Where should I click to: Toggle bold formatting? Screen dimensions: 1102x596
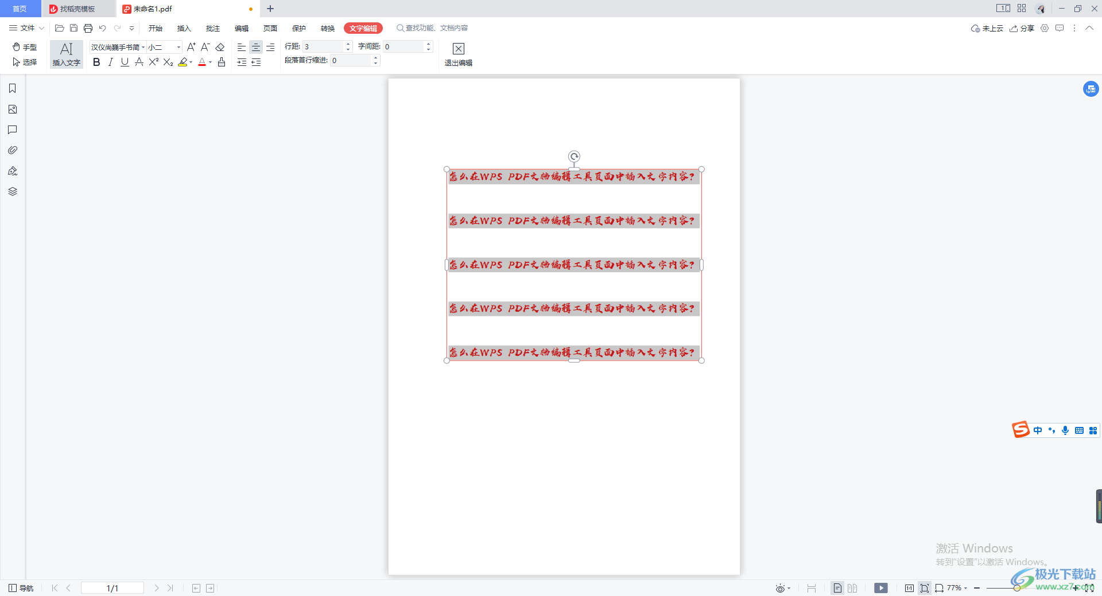tap(96, 62)
